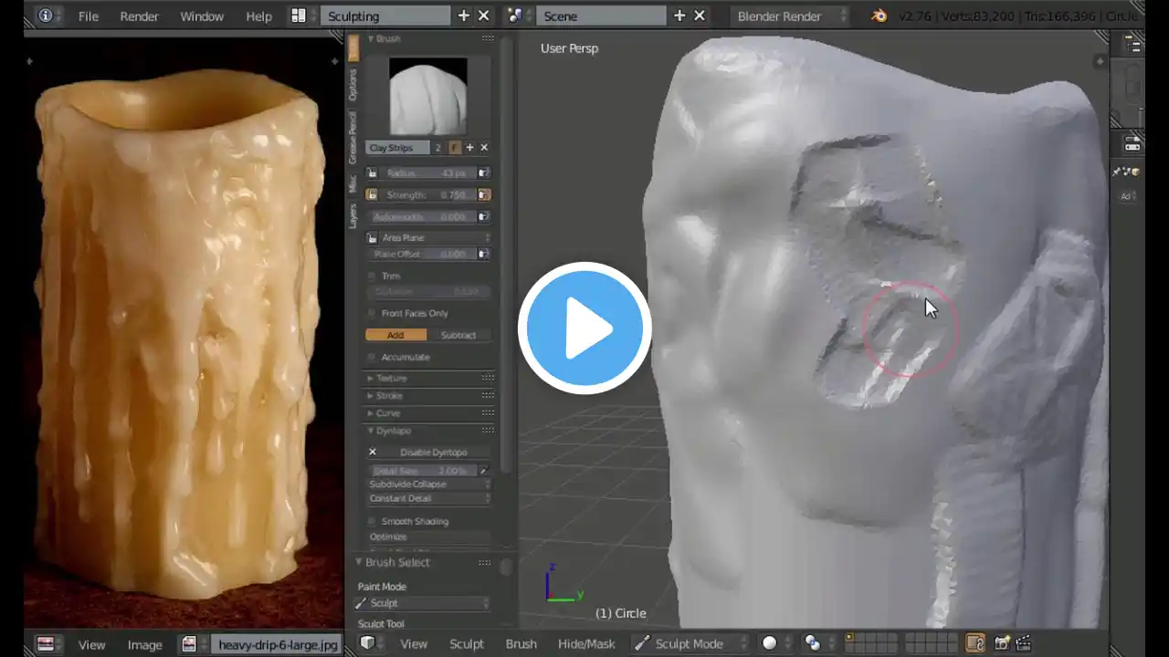1169x657 pixels.
Task: Enable the Accumulate checkbox
Action: pos(373,357)
